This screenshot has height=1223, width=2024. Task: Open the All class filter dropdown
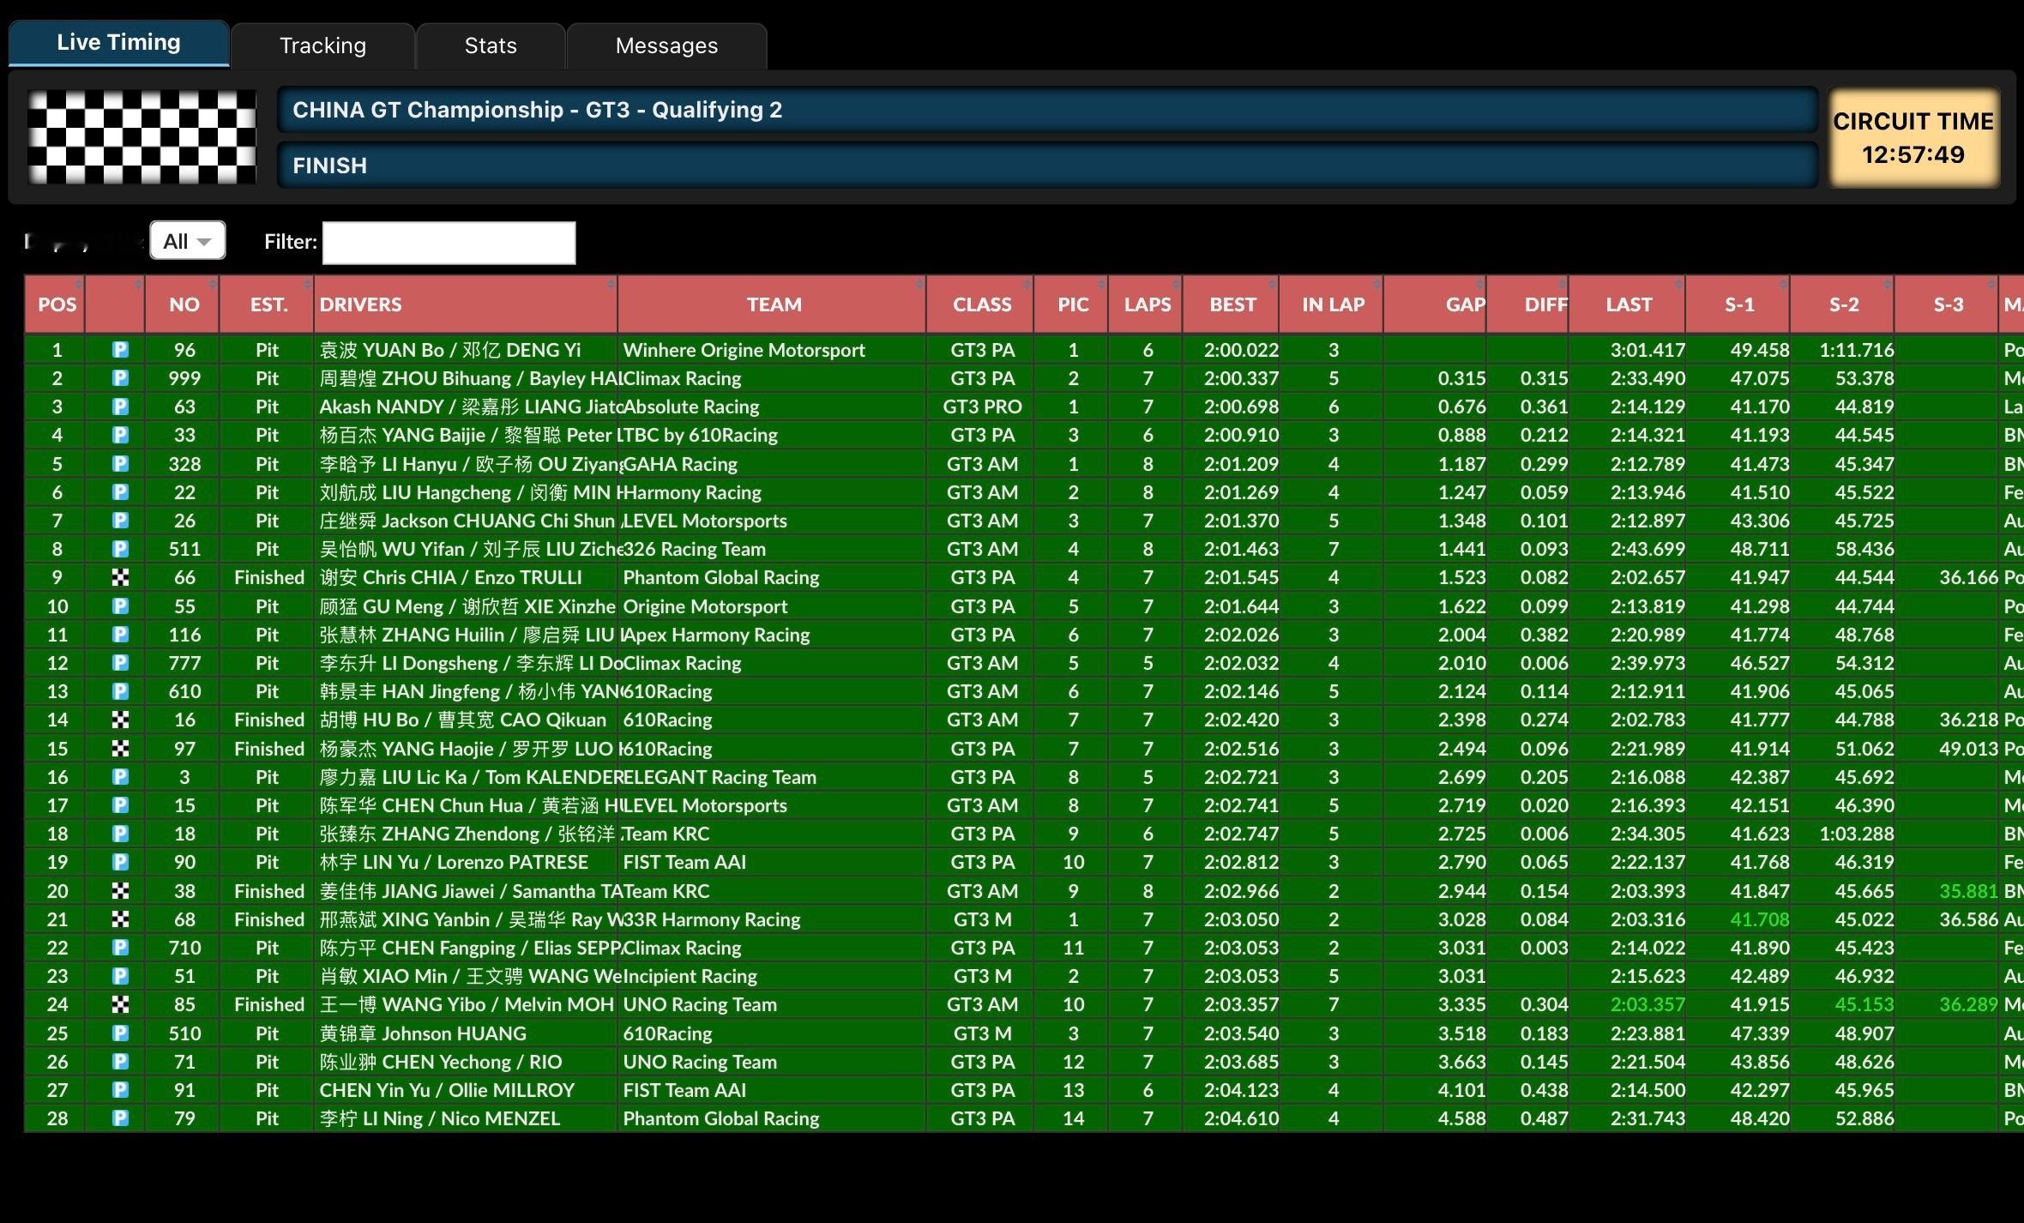[x=187, y=241]
